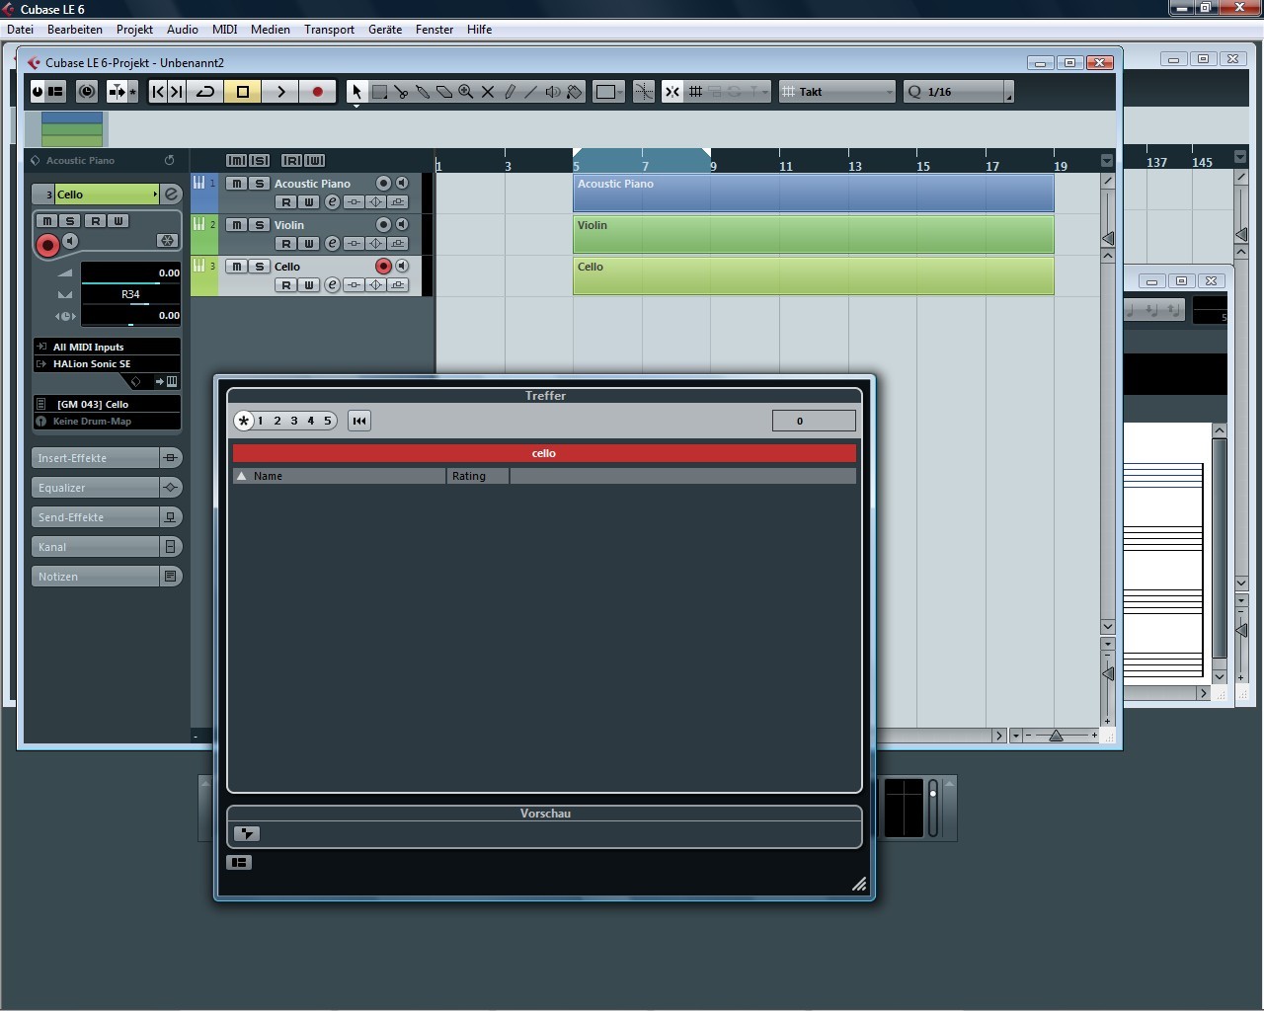Sort results by Rating column header
Image resolution: width=1264 pixels, height=1011 pixels.
click(479, 476)
